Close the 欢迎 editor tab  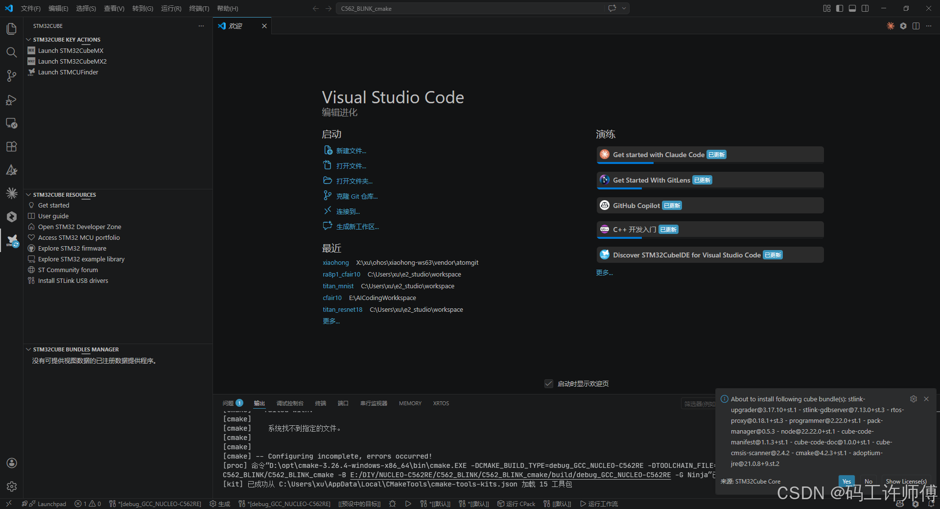point(264,26)
